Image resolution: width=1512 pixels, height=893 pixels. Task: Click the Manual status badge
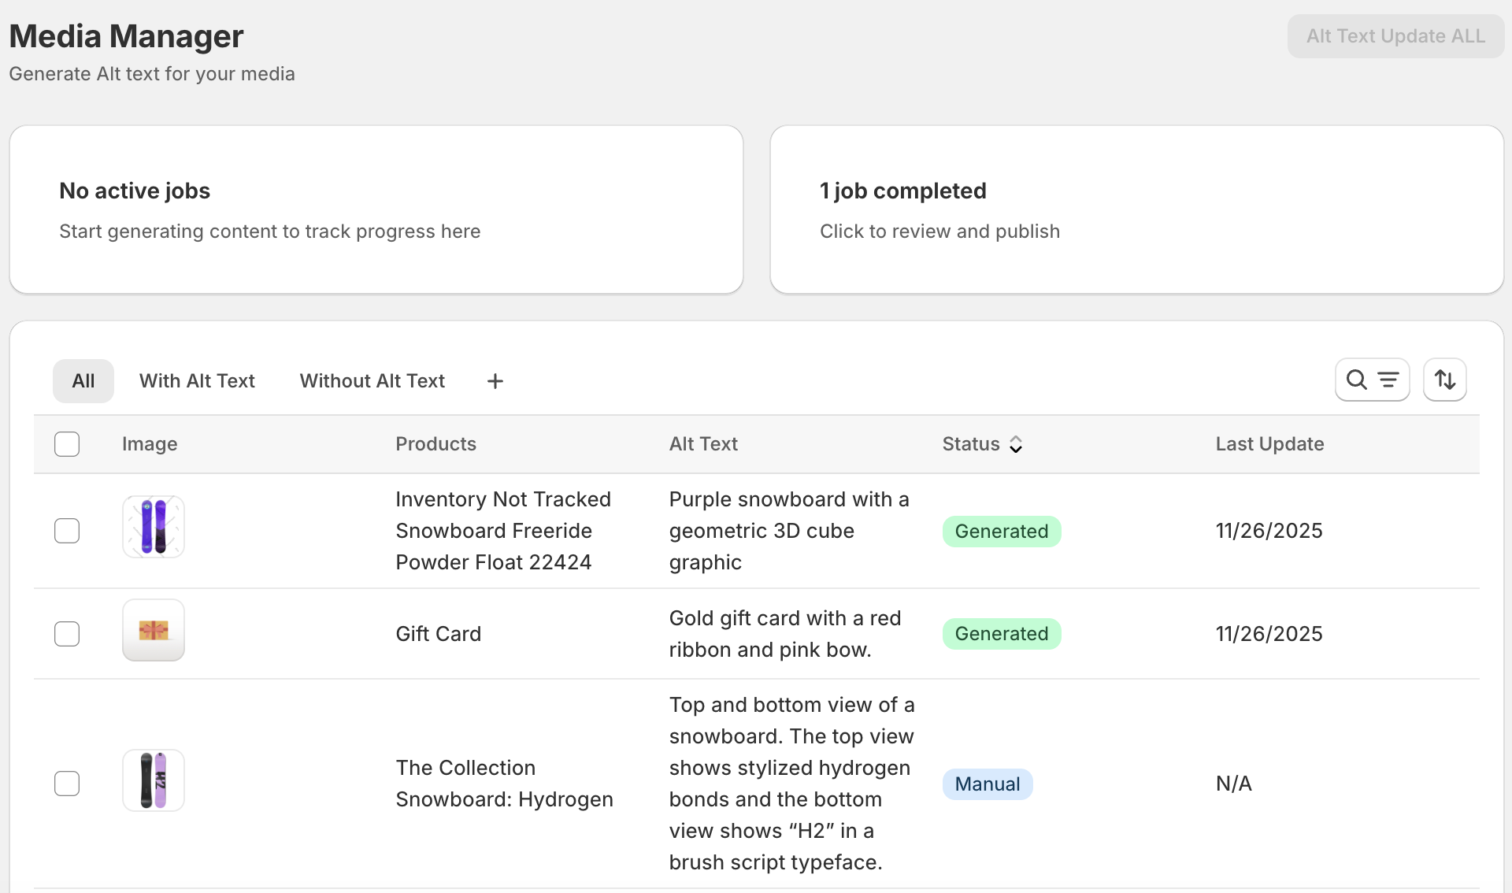[x=987, y=784]
